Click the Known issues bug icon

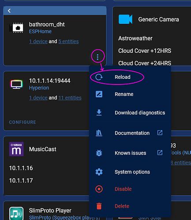pos(99,153)
